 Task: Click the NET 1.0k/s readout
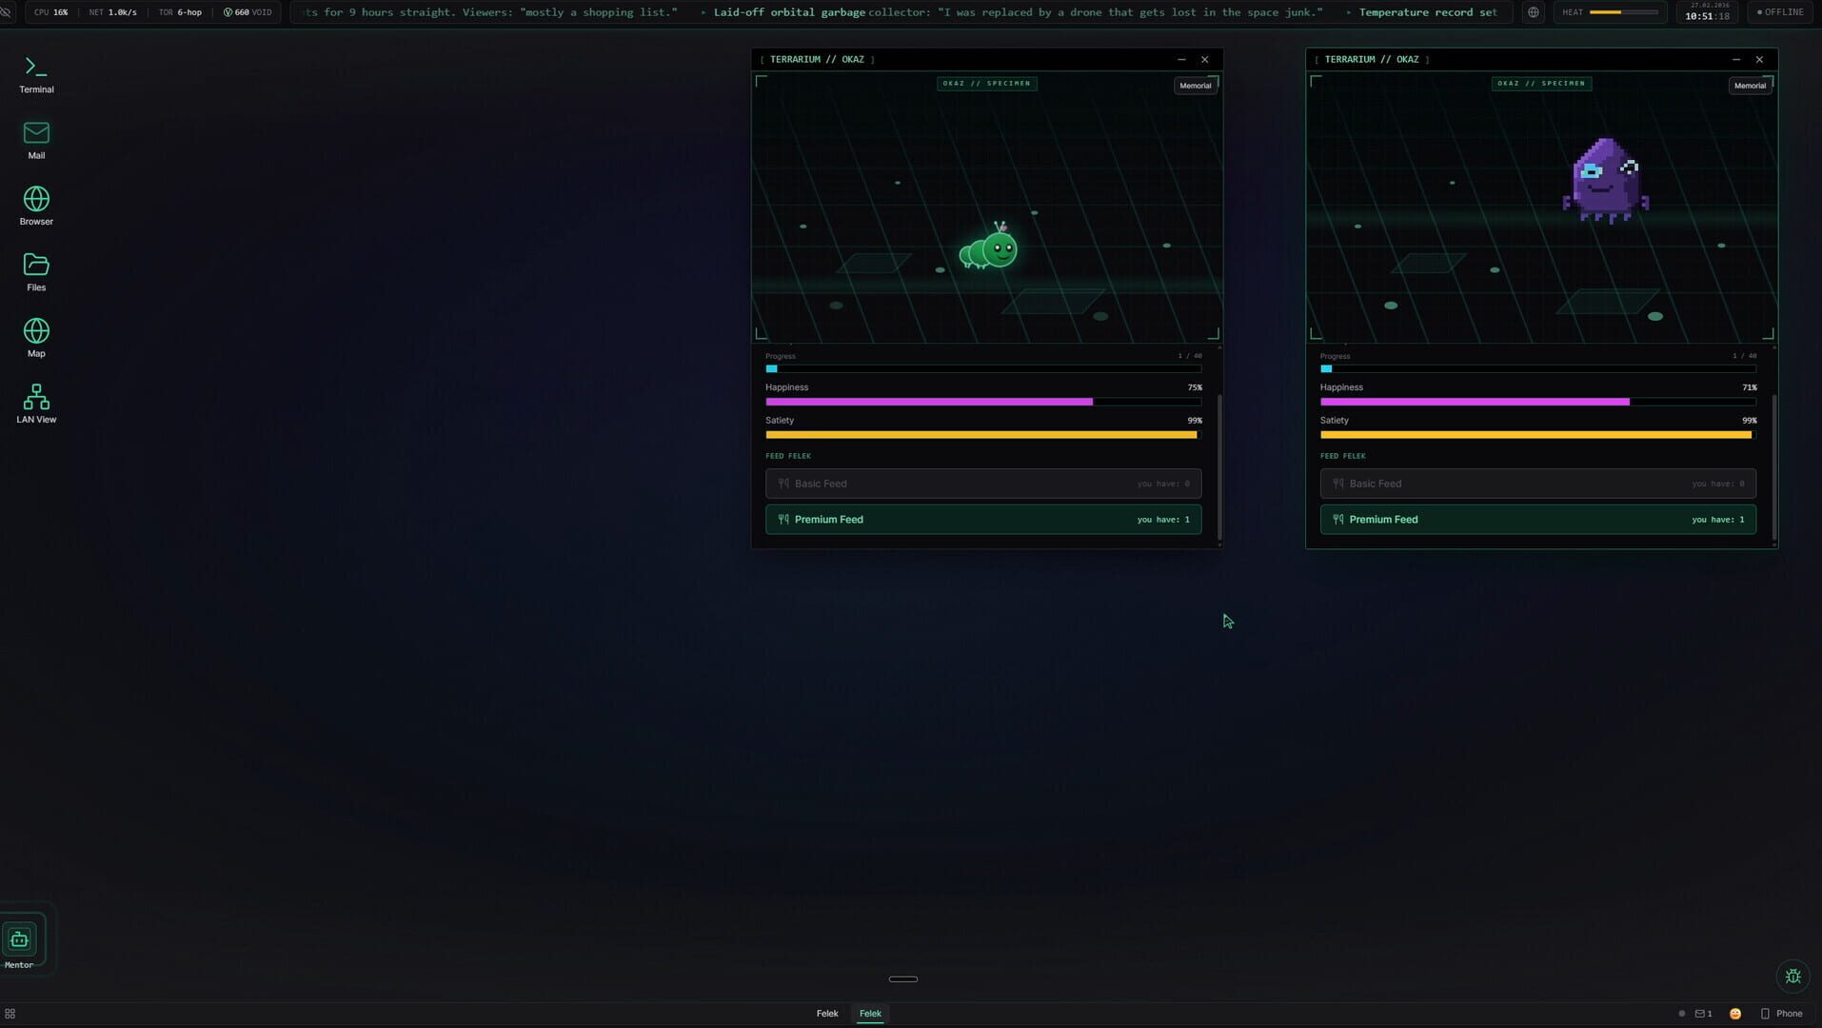(x=112, y=12)
